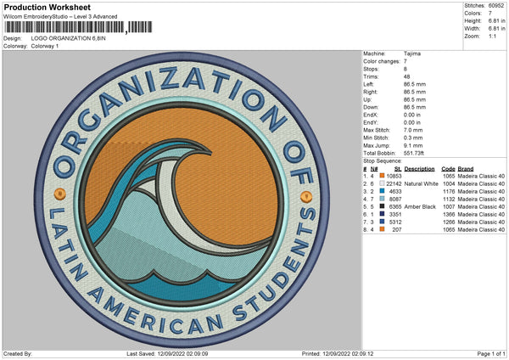Click the Colors value 7 in header
509x360 pixels.
click(x=489, y=14)
